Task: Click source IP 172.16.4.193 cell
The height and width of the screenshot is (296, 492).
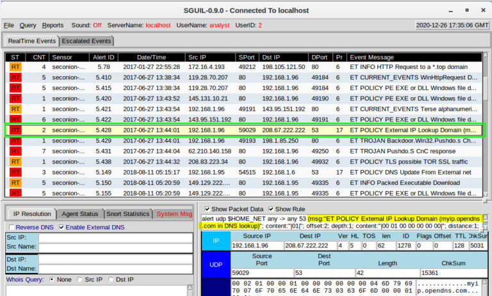Action: pos(206,67)
